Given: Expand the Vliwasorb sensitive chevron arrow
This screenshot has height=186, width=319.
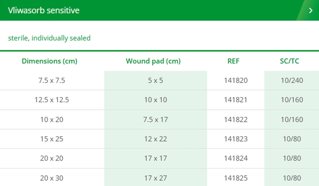Looking at the screenshot, I should coord(311,10).
